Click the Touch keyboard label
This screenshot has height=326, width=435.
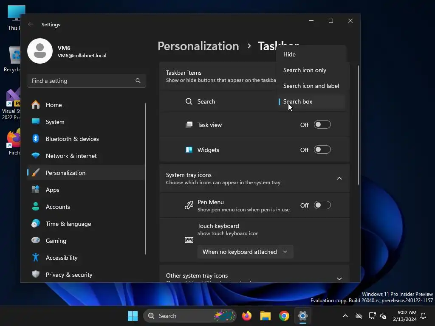(x=218, y=226)
